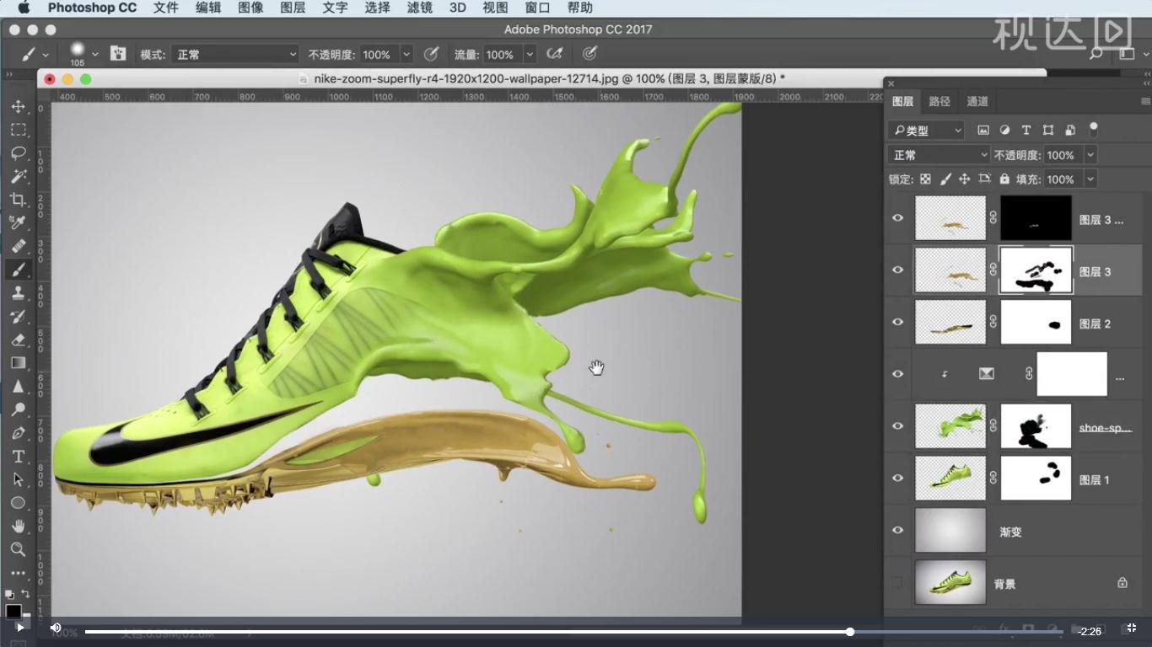This screenshot has height=647, width=1152.
Task: Open the extra tools ellipsis menu
Action: coord(18,573)
